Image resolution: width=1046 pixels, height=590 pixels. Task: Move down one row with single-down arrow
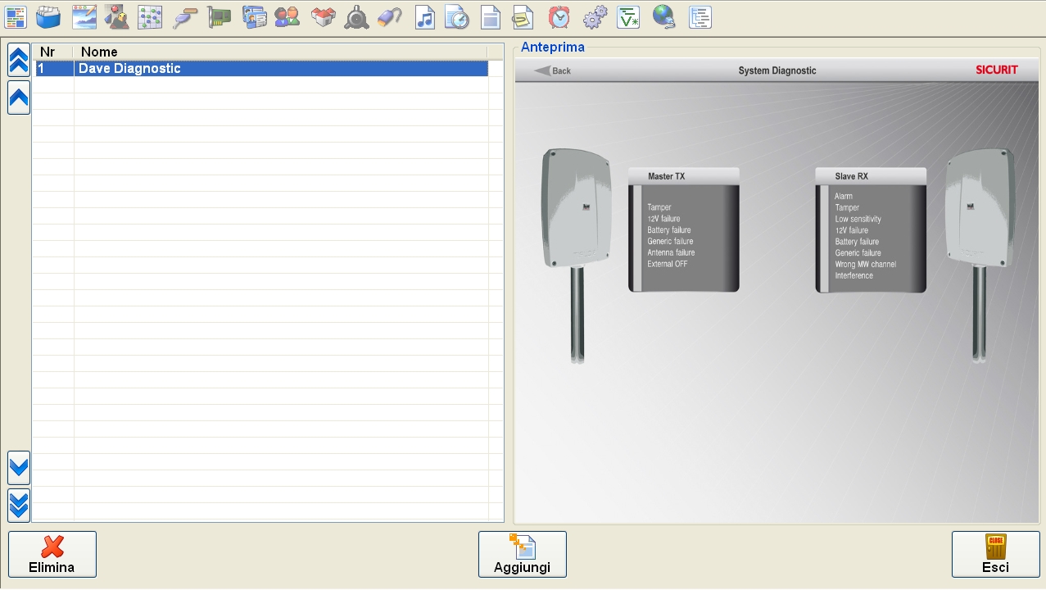coord(19,468)
